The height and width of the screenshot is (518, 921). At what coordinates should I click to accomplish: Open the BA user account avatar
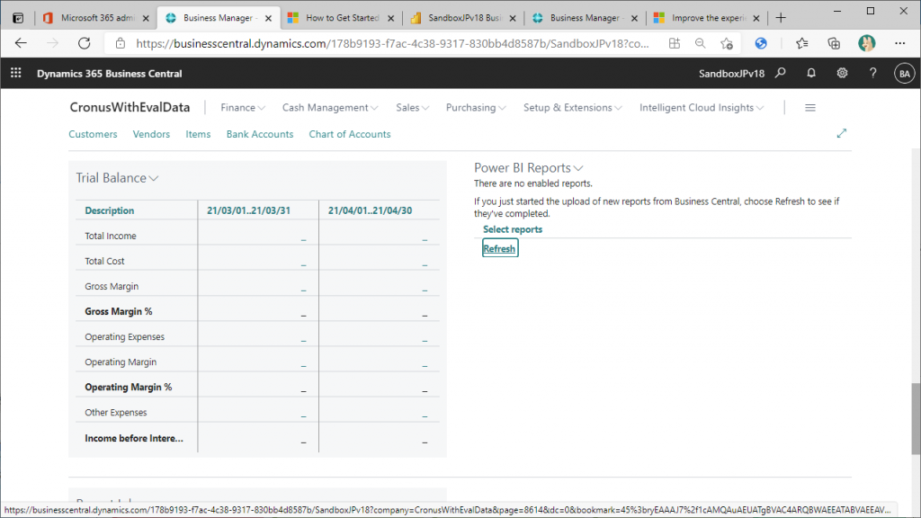[x=905, y=74]
